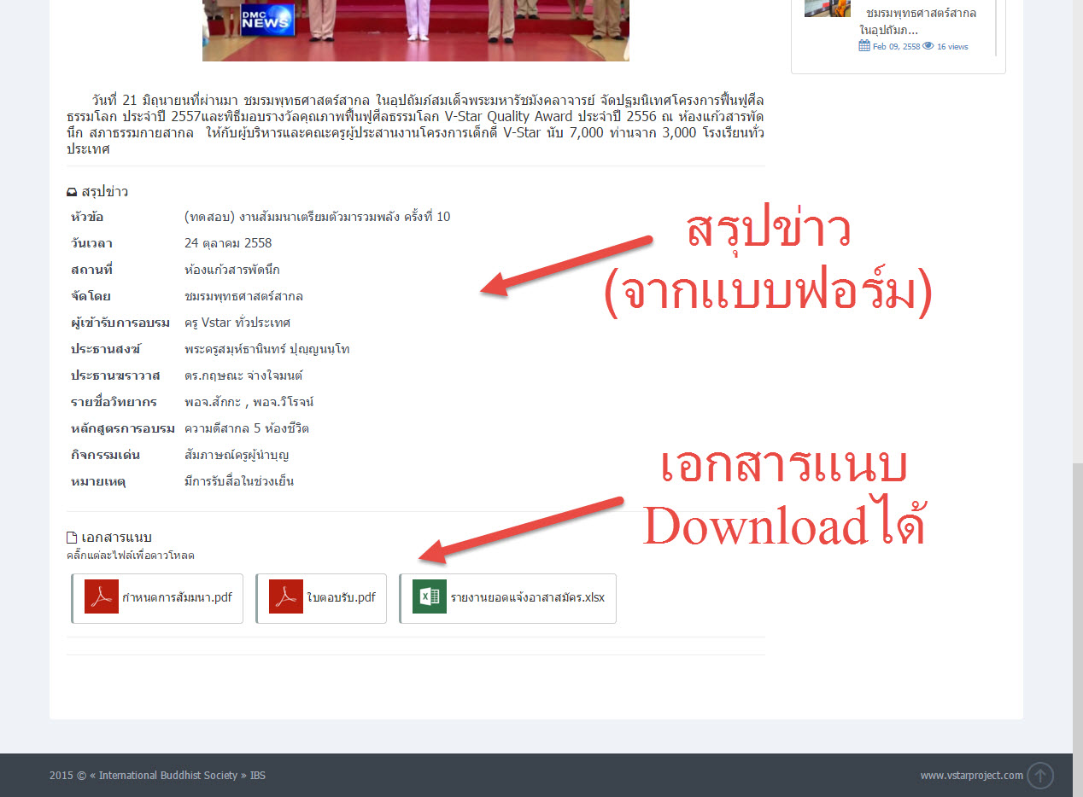Open the International Buddhist Society footer link
This screenshot has width=1083, height=797.
[167, 776]
